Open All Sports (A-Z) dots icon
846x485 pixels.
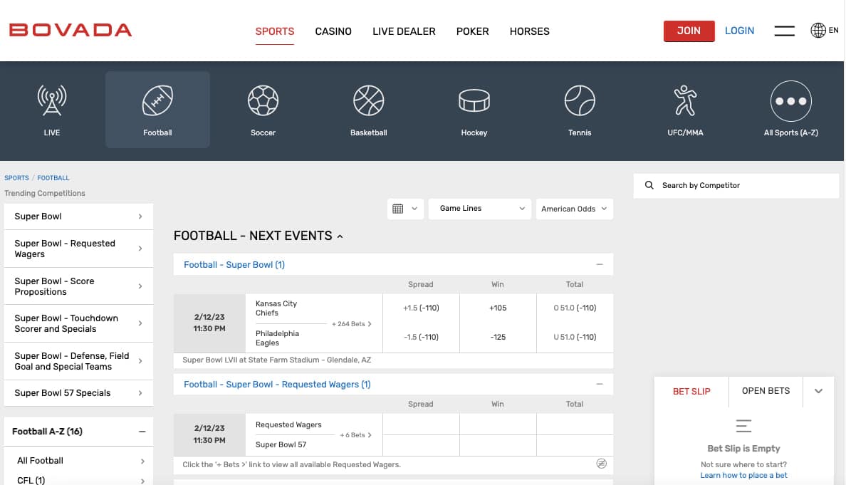point(791,101)
